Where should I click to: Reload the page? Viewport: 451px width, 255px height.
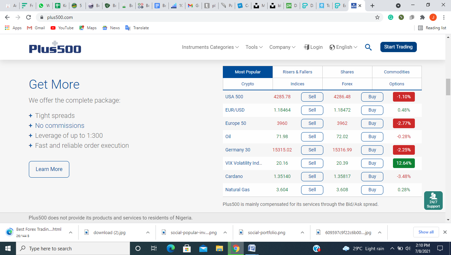click(29, 17)
